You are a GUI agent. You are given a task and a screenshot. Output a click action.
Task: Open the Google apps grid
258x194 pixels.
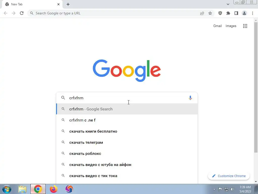(245, 26)
